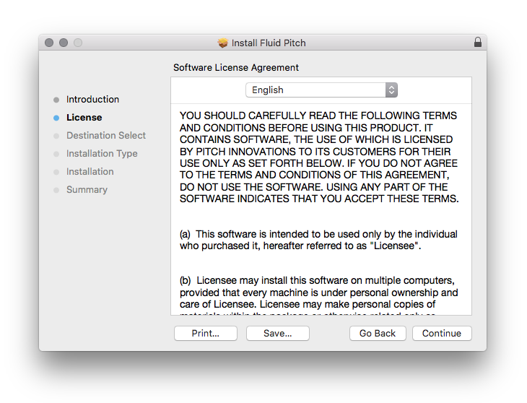
Task: Click license paragraph (a) about Licensee
Action: 318,240
